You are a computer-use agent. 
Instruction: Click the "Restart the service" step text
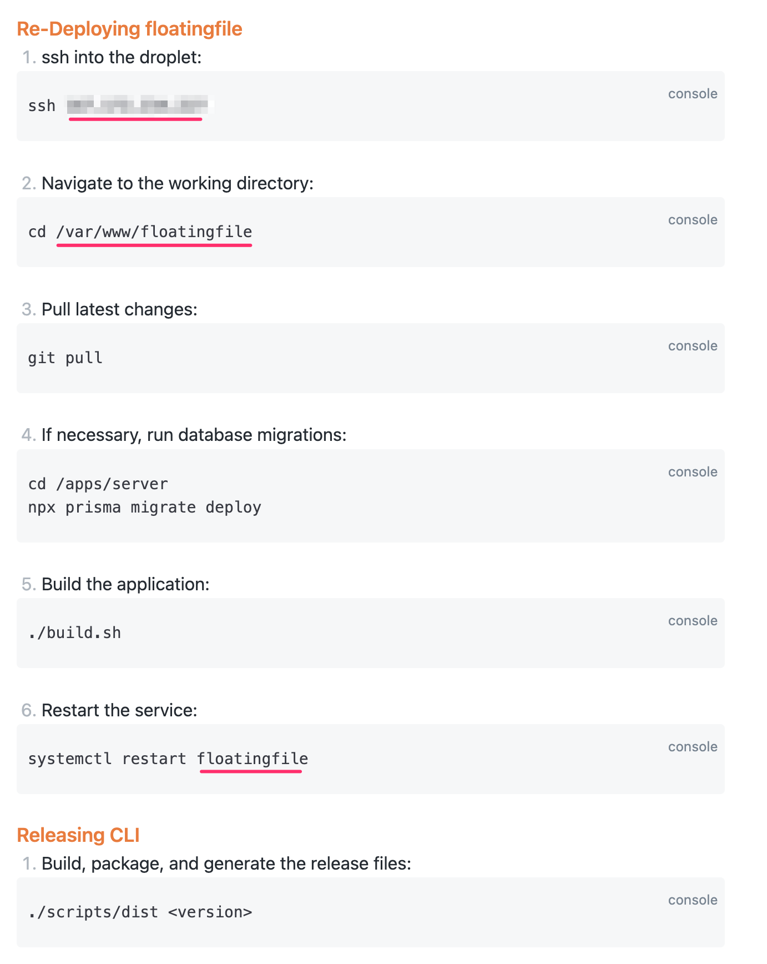pyautogui.click(x=119, y=710)
